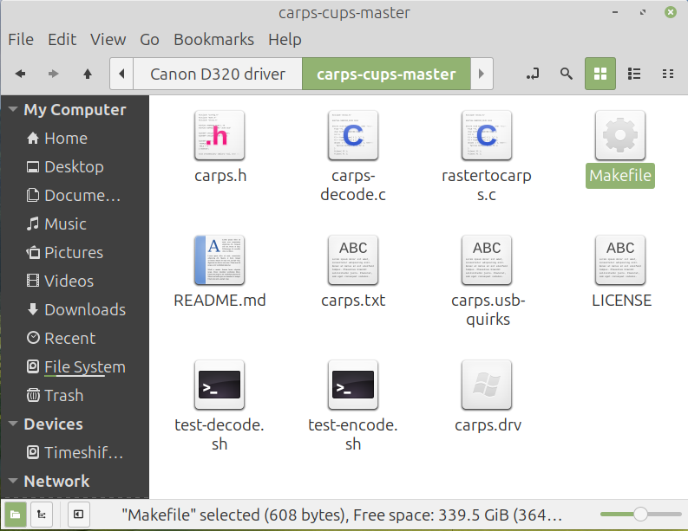
Task: Maximize the carps-cups-master window
Action: click(x=643, y=12)
